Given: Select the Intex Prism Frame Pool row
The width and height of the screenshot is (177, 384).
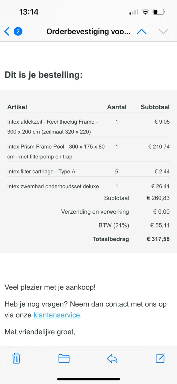Looking at the screenshot, I should (88, 151).
